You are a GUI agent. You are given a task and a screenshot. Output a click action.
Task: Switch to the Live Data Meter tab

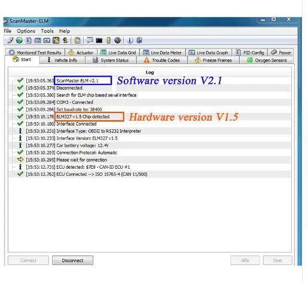[163, 53]
